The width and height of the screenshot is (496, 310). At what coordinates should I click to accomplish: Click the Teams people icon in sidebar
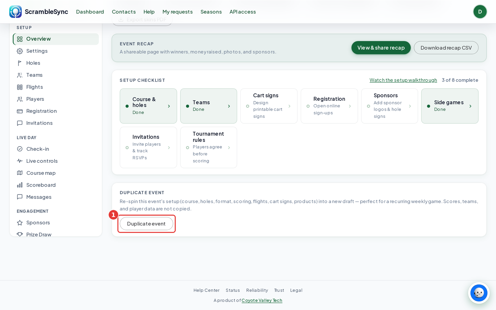coord(20,75)
